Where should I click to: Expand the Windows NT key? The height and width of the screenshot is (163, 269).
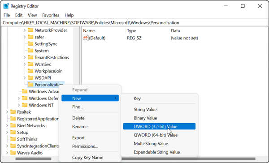(x=19, y=105)
